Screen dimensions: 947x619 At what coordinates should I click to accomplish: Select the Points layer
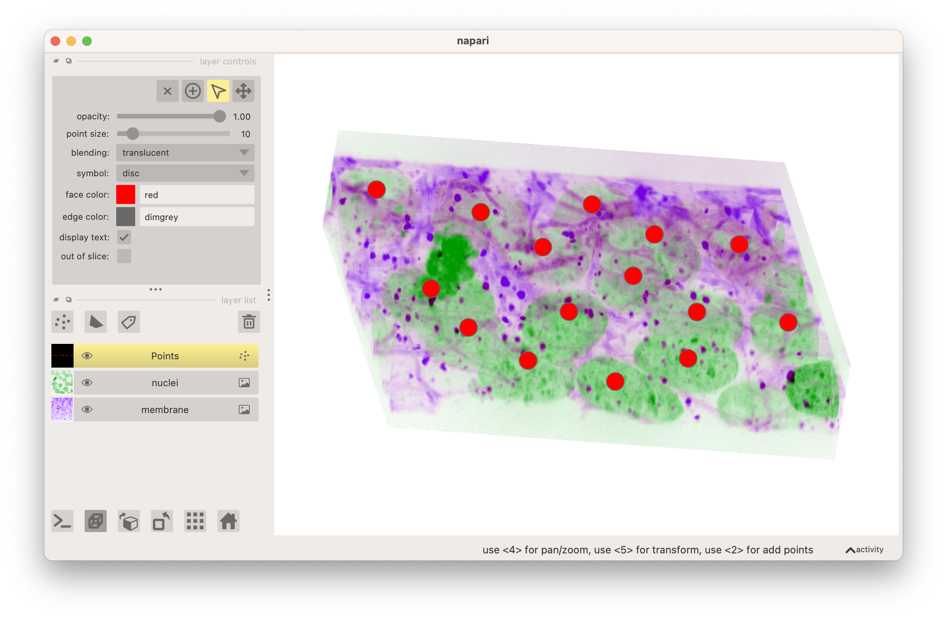pos(165,356)
